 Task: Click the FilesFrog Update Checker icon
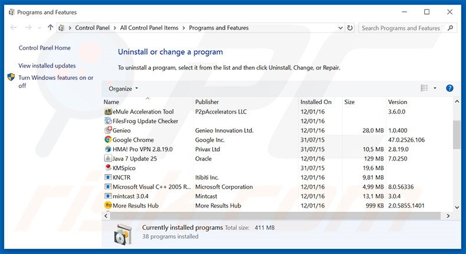tap(108, 121)
